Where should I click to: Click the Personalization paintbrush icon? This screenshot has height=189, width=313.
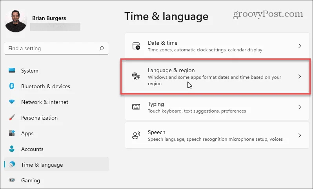coord(12,117)
